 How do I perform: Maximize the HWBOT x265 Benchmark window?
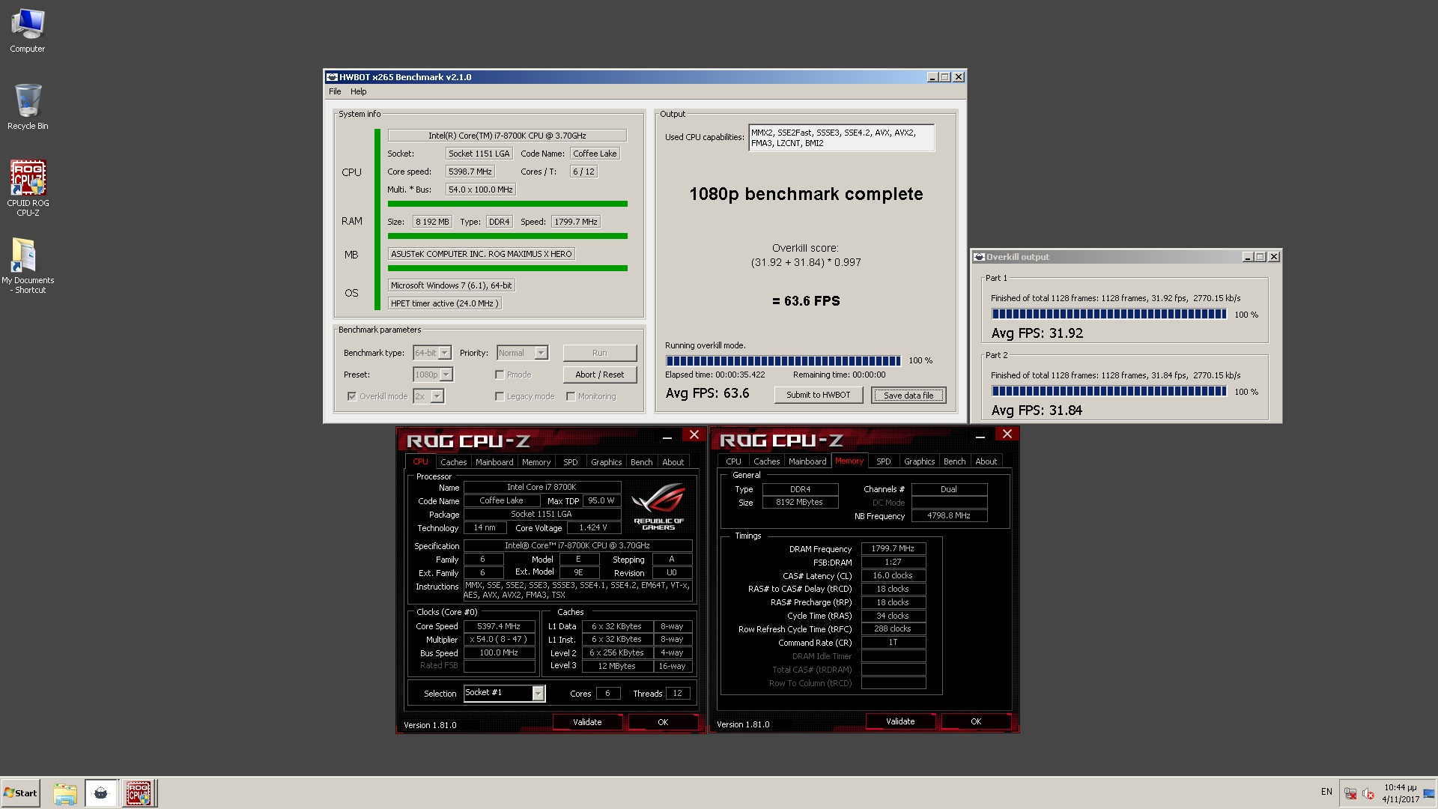[x=945, y=77]
